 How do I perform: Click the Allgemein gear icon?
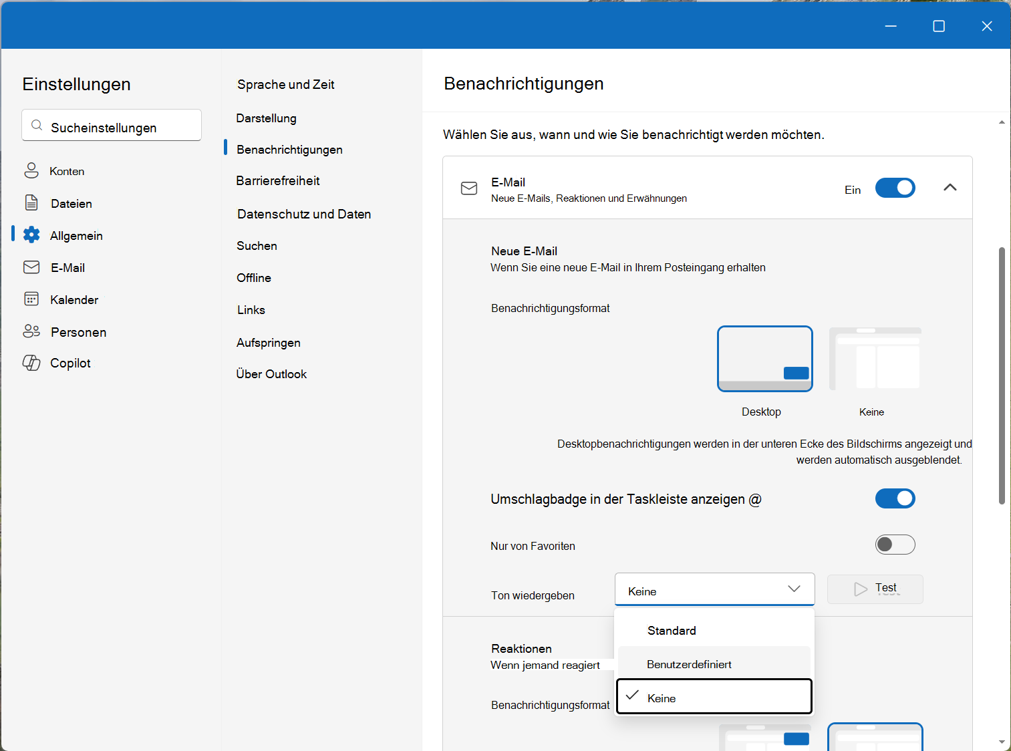point(31,235)
